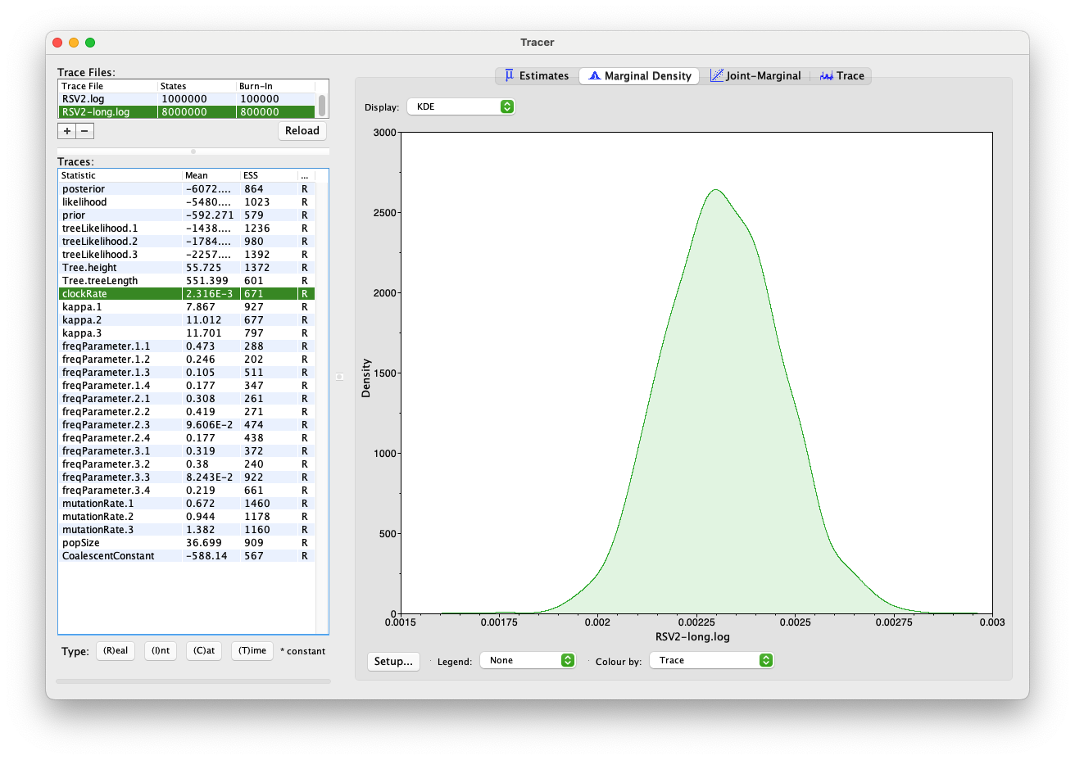Screen dimensions: 1075x760
Task: Select freqParameter.1.2 row
Action: (187, 359)
